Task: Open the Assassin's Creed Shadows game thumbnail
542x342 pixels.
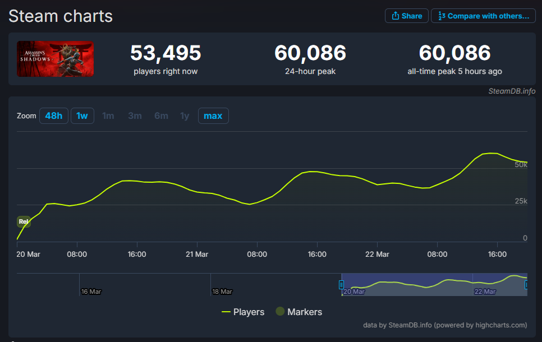Action: click(x=56, y=59)
